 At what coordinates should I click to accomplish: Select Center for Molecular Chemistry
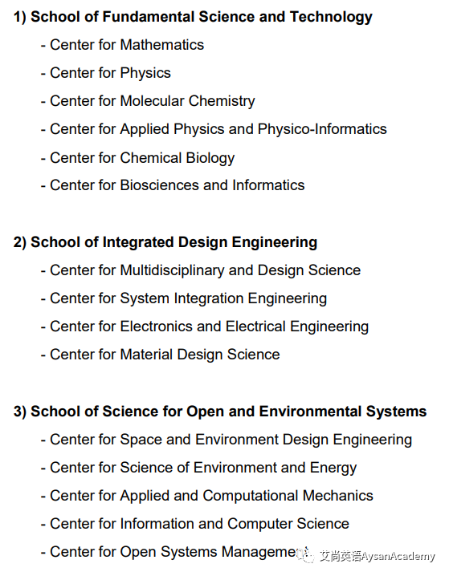pyautogui.click(x=148, y=101)
